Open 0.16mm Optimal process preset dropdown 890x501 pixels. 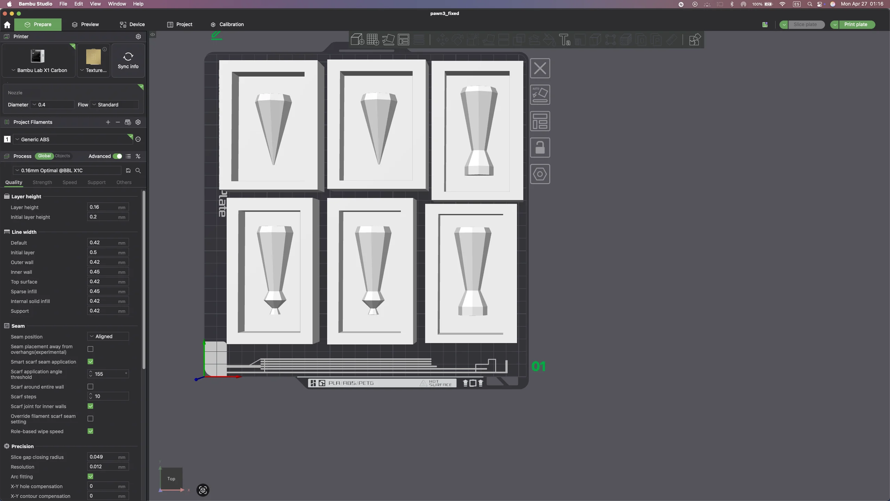67,170
